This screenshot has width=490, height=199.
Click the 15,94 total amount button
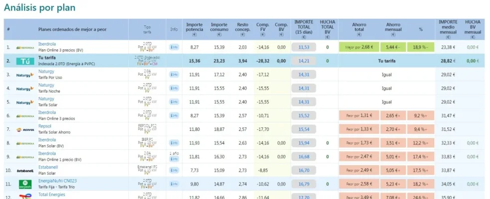point(304,143)
